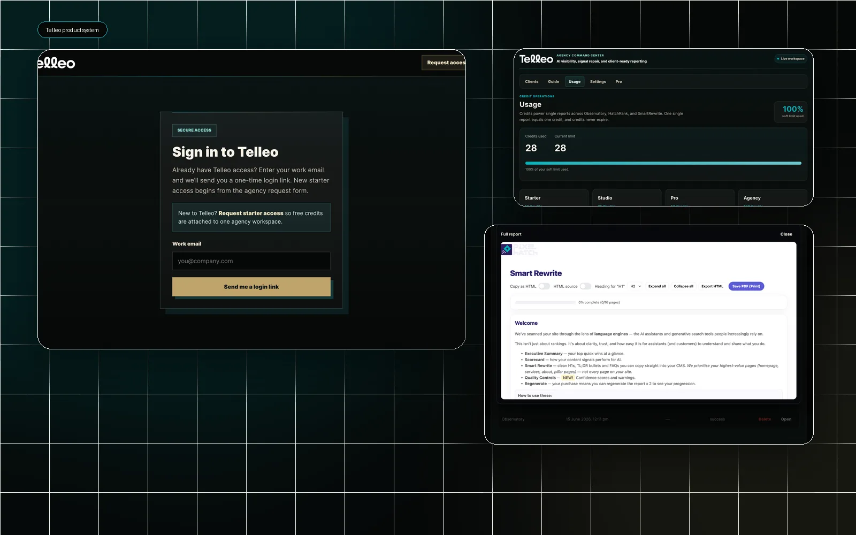Click the Telleo logo in the Agency Command Center
The height and width of the screenshot is (535, 856).
(x=536, y=59)
